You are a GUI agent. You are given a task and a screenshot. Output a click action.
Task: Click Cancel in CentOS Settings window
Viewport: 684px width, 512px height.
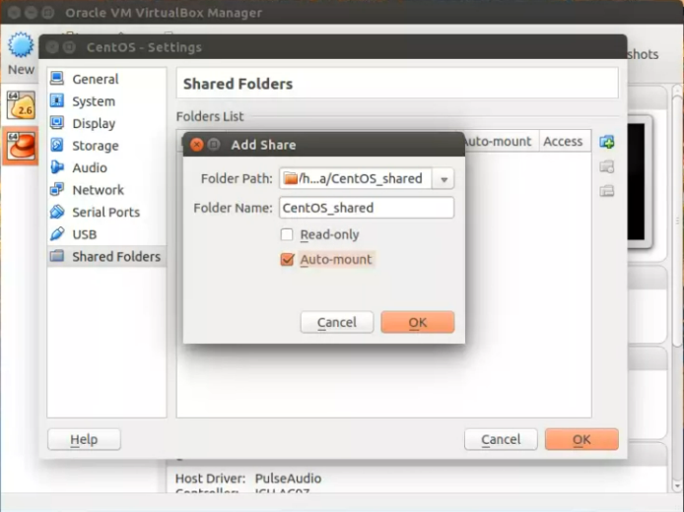coord(501,439)
